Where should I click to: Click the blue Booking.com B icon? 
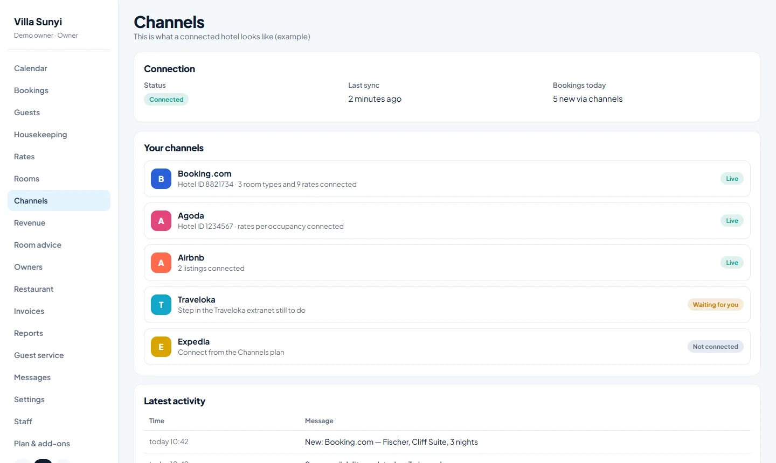(161, 179)
